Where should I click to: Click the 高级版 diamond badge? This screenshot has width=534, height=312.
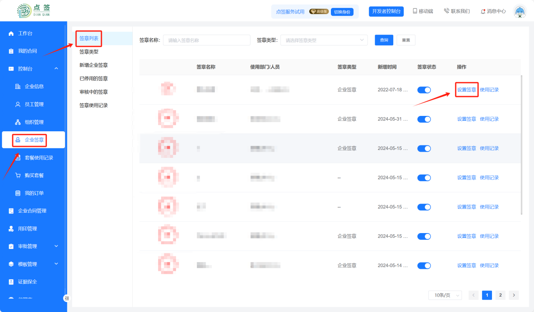pyautogui.click(x=319, y=12)
